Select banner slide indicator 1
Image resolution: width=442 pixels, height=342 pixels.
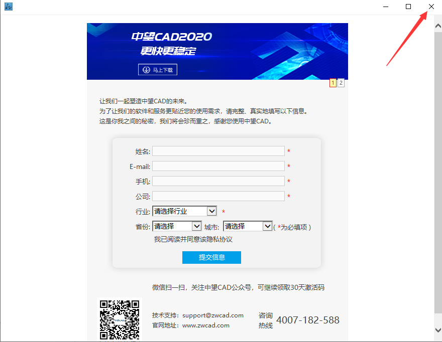[333, 83]
